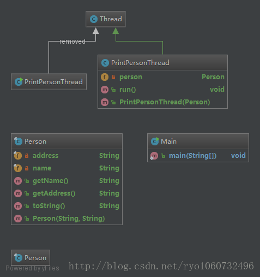The width and height of the screenshot is (260, 277).
Task: Click the run() method icon
Action: [105, 90]
